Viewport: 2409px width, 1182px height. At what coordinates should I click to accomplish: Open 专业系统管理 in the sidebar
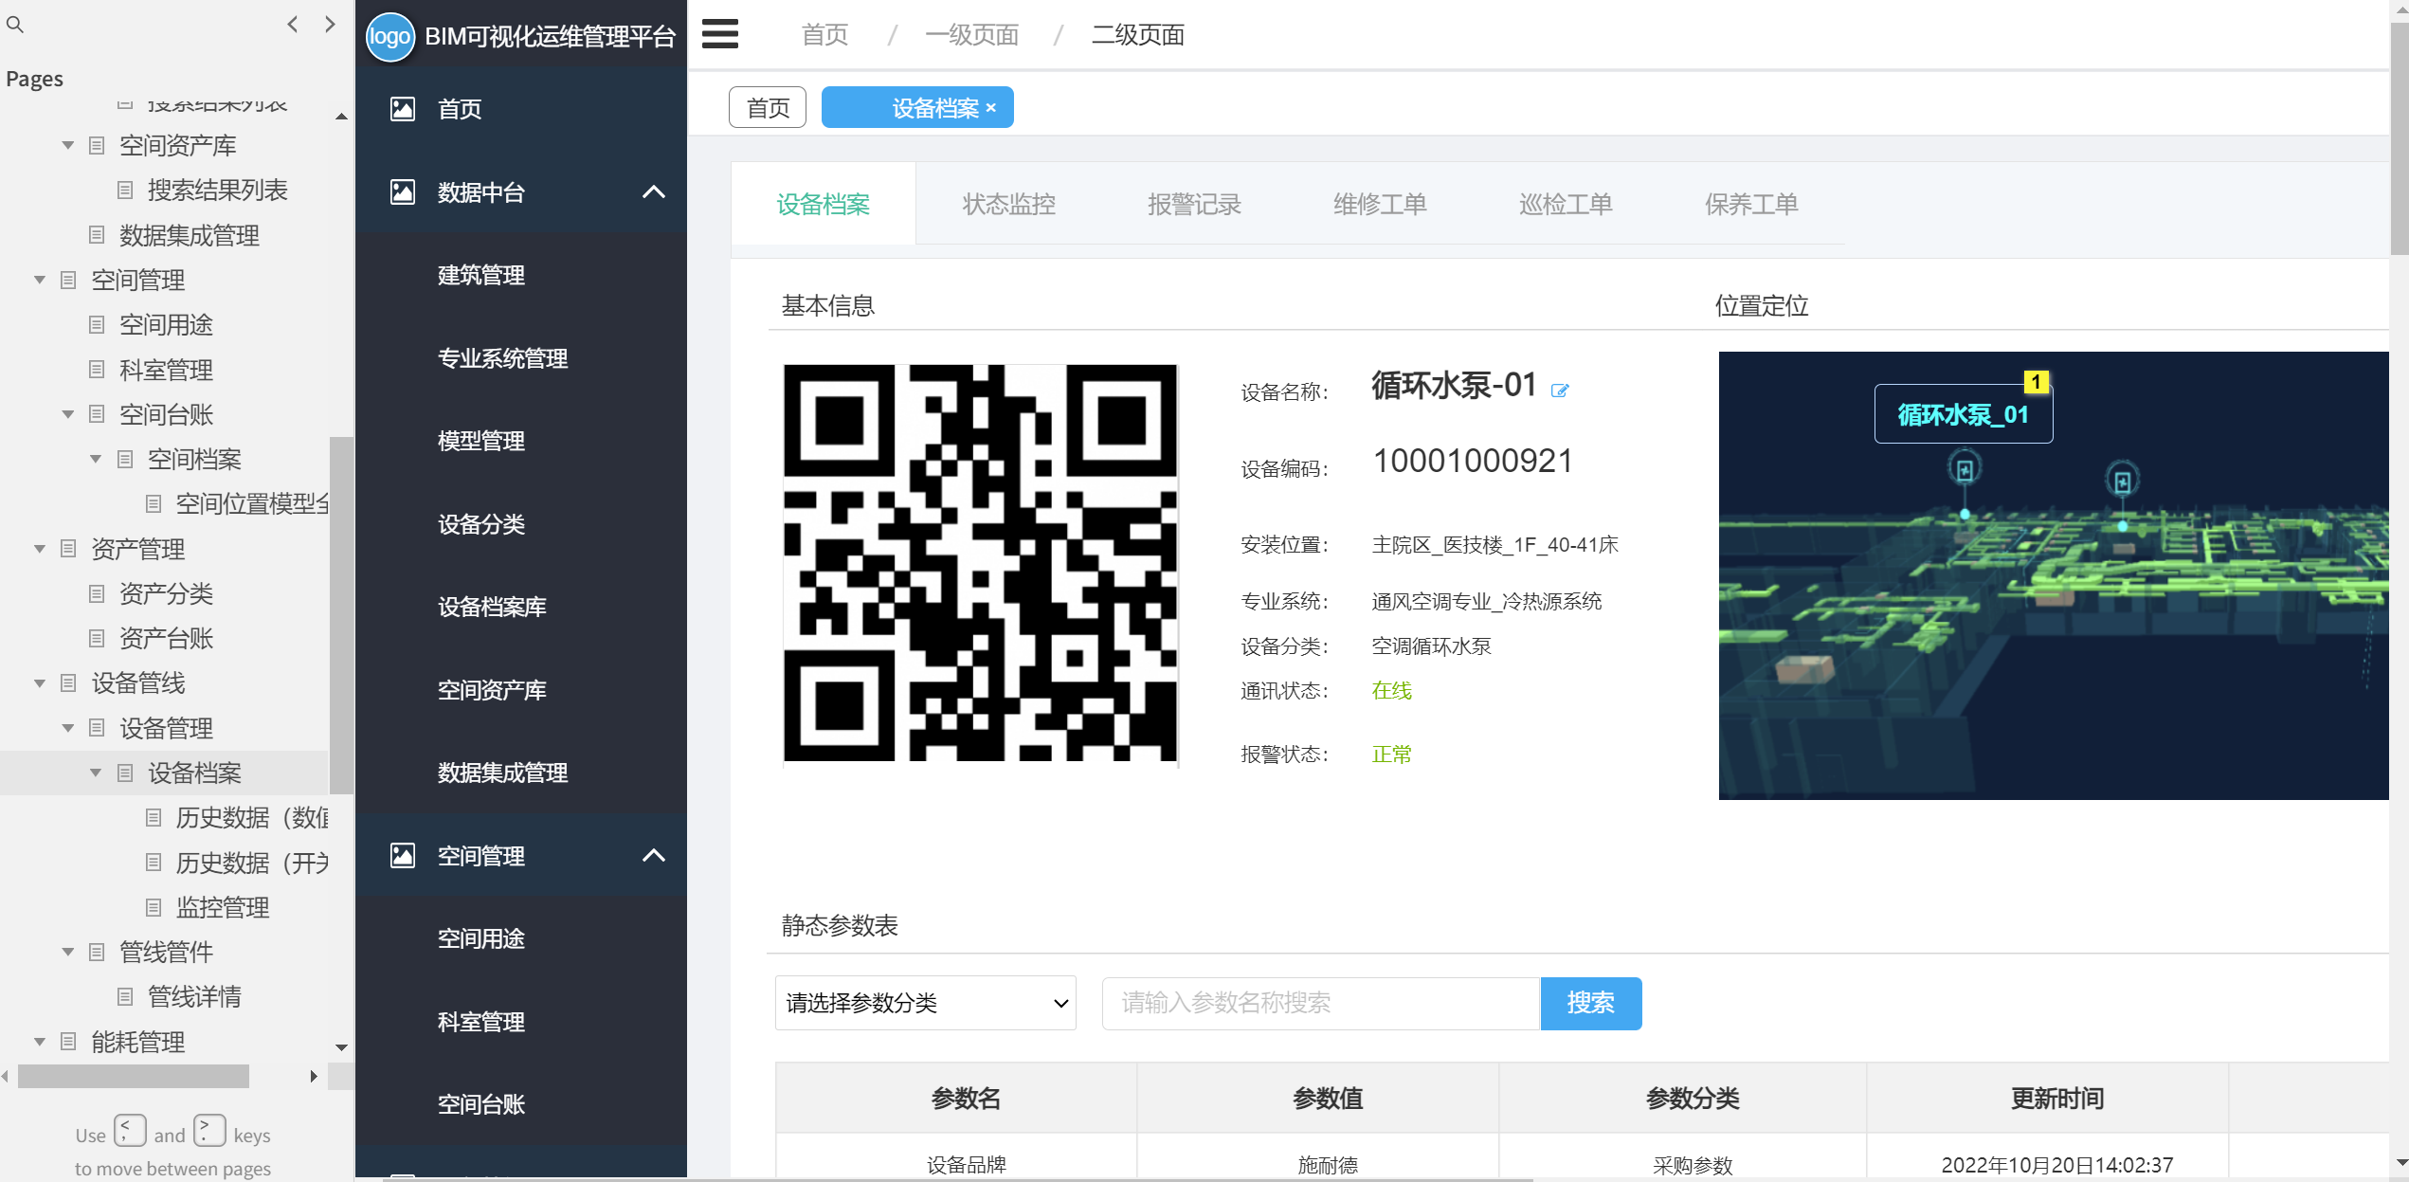point(502,358)
